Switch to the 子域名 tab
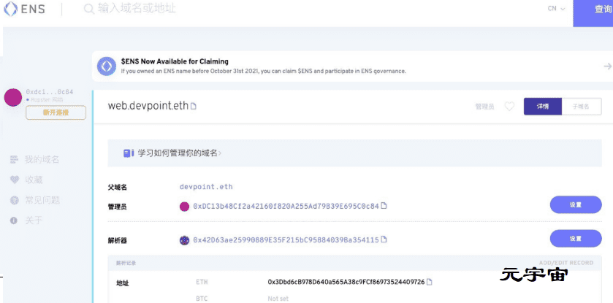The height and width of the screenshot is (303, 613). 581,107
